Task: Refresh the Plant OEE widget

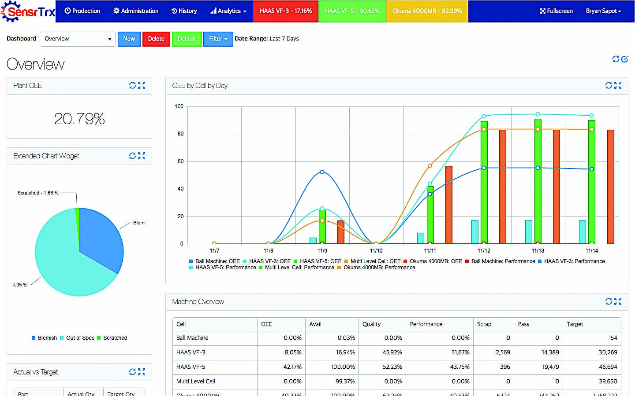Action: click(x=132, y=85)
